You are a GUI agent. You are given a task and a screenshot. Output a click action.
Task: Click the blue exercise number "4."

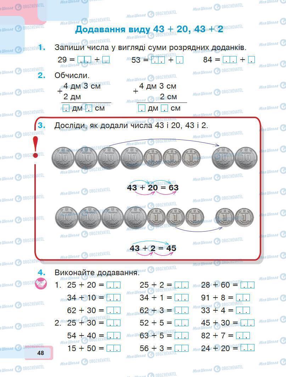click(41, 272)
